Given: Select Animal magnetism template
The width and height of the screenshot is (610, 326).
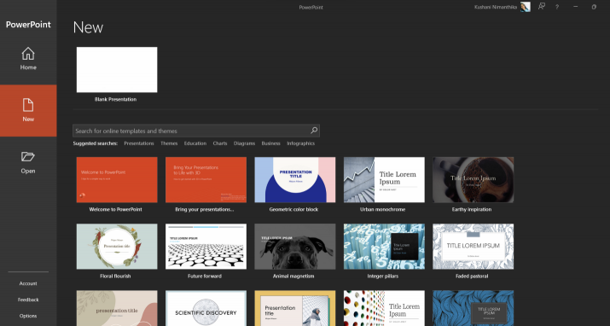Looking at the screenshot, I should 295,247.
